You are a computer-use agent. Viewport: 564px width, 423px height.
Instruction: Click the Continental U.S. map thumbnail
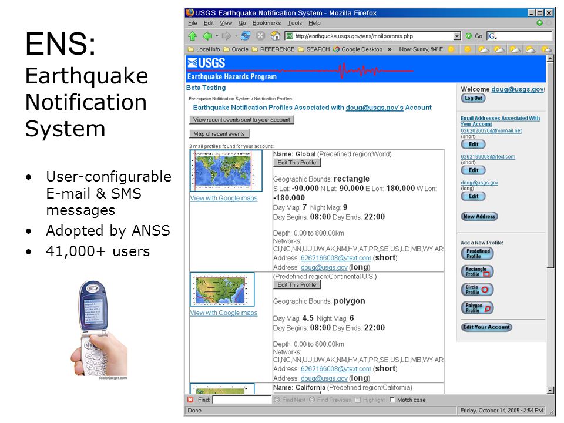pos(222,289)
